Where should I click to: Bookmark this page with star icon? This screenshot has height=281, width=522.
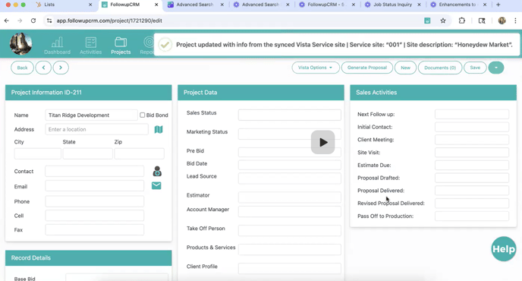tap(443, 21)
